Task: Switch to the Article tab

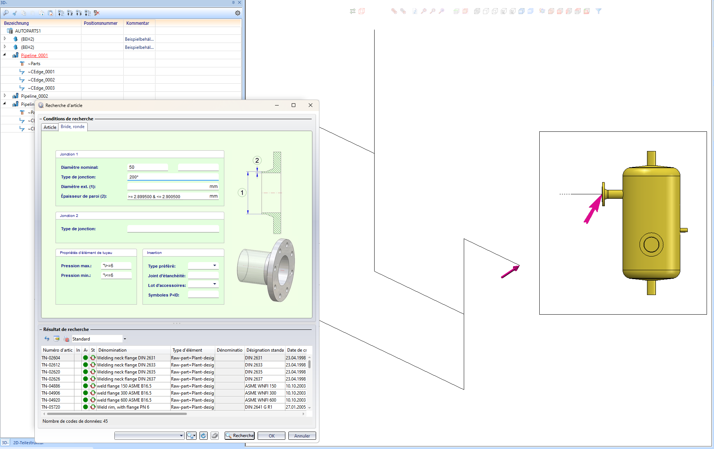Action: coord(50,127)
